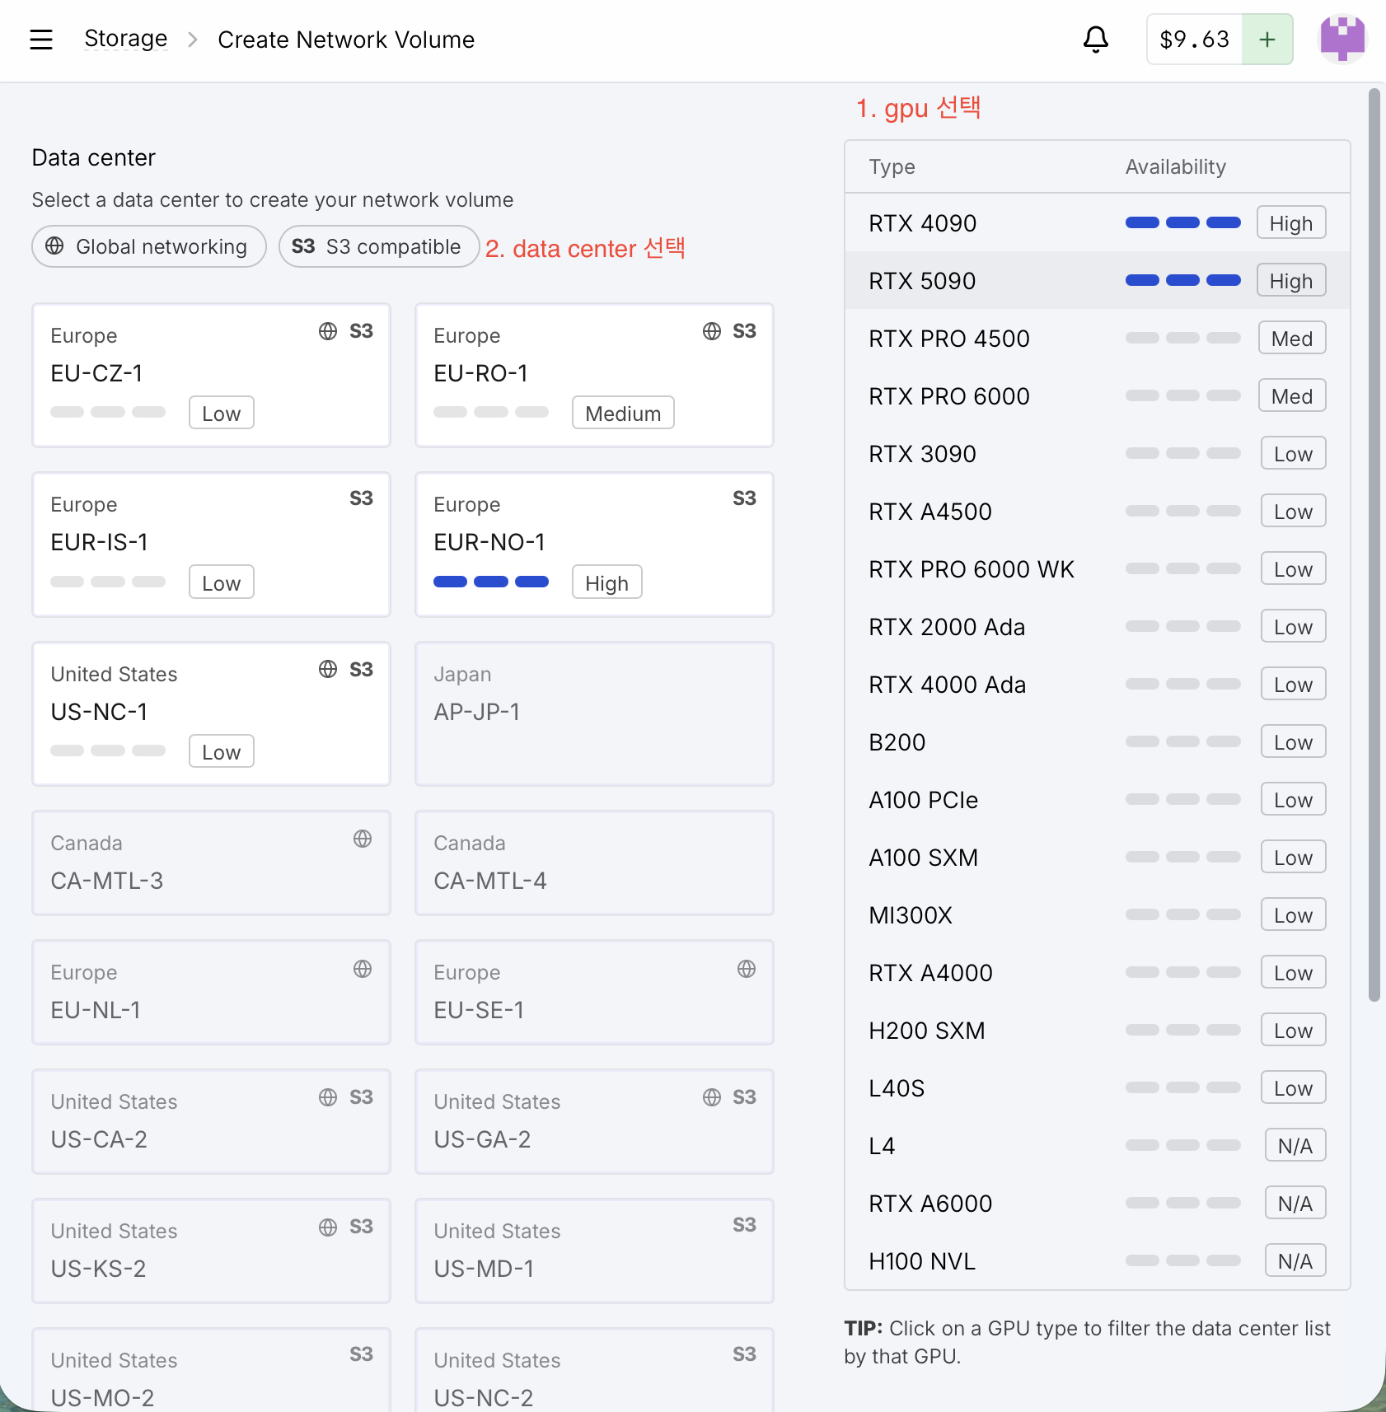1386x1412 pixels.
Task: Choose the A100 SXM GPU row
Action: pos(1098,857)
